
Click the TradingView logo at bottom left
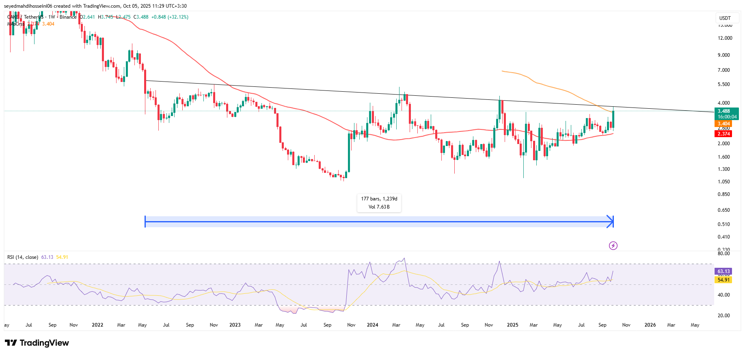coord(37,343)
